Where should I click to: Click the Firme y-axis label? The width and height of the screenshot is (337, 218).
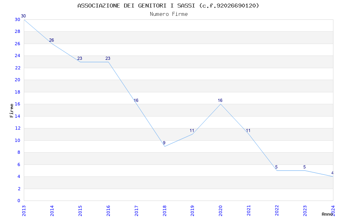11,111
